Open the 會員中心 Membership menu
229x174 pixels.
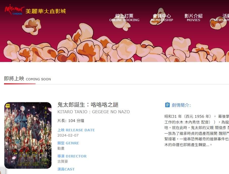click(x=162, y=18)
